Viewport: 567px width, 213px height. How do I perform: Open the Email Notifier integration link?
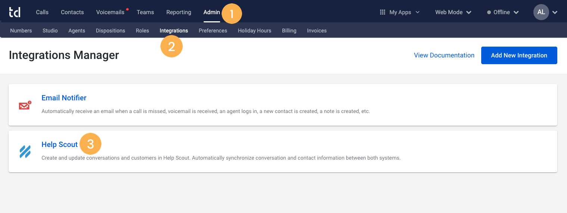[x=64, y=98]
